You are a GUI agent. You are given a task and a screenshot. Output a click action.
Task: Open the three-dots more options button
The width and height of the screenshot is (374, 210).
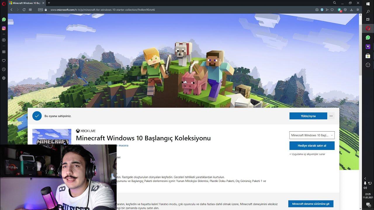[x=331, y=116]
